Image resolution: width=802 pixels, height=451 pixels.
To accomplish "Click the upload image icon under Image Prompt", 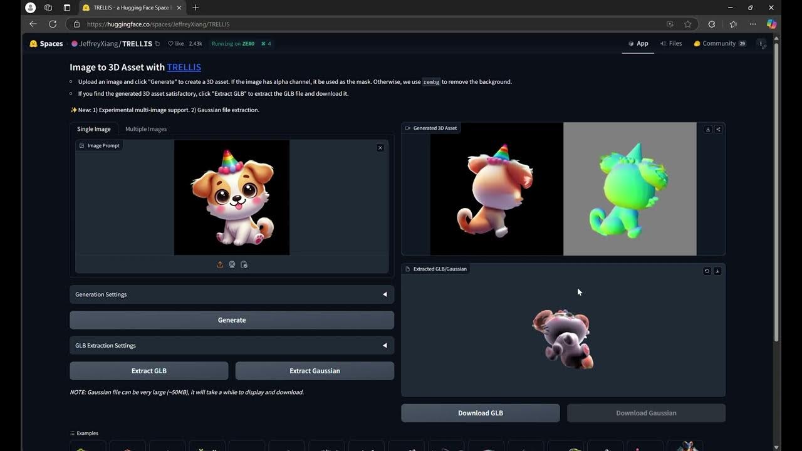I will [x=220, y=264].
